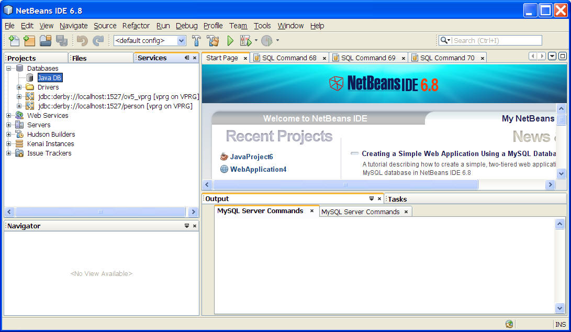Switch to the Files tab
571x332 pixels.
click(101, 58)
